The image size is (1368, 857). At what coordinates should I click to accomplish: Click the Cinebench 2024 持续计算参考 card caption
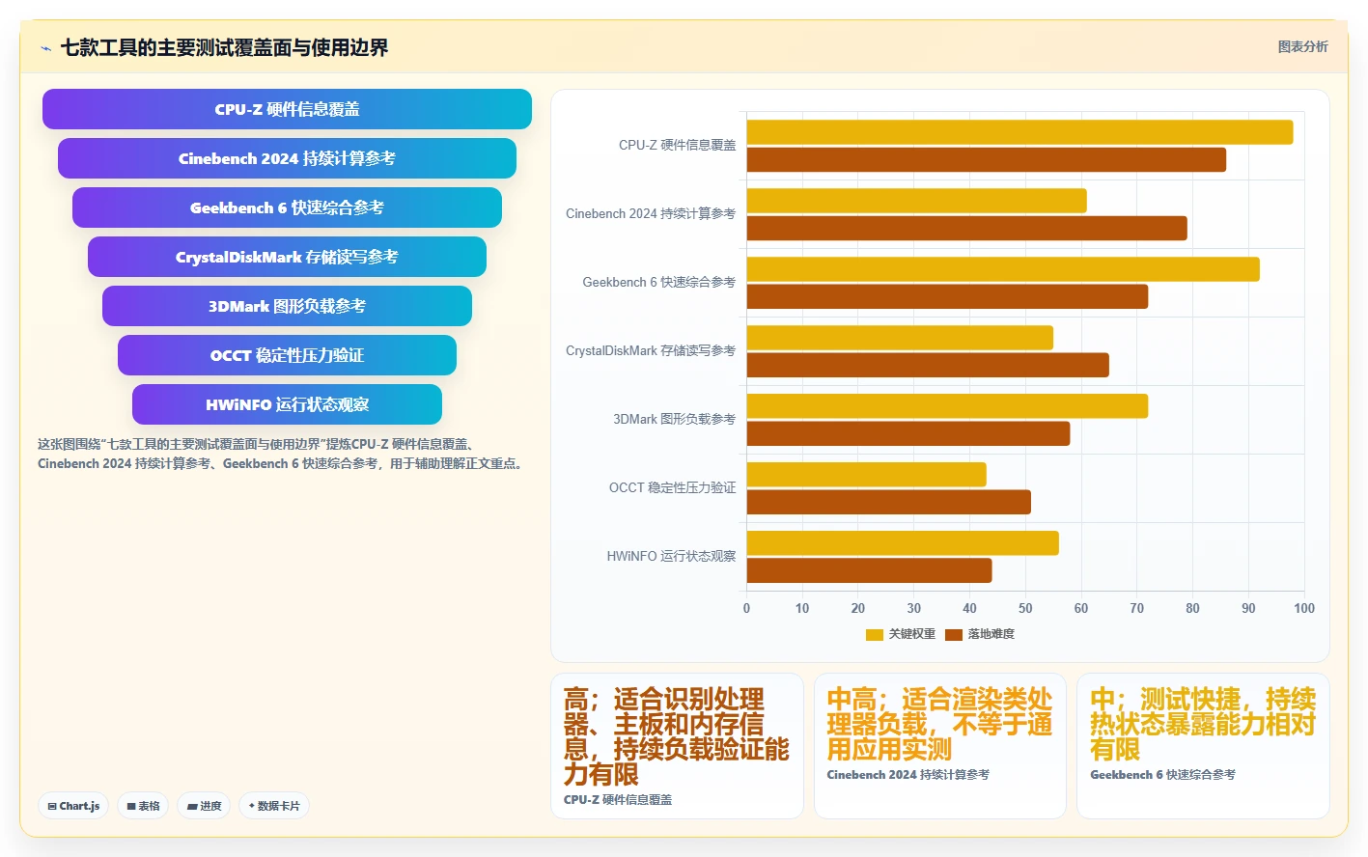[907, 775]
